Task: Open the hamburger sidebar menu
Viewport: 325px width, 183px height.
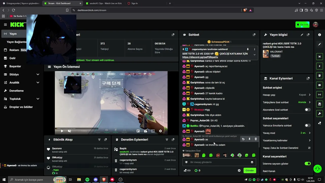Action: (5, 25)
